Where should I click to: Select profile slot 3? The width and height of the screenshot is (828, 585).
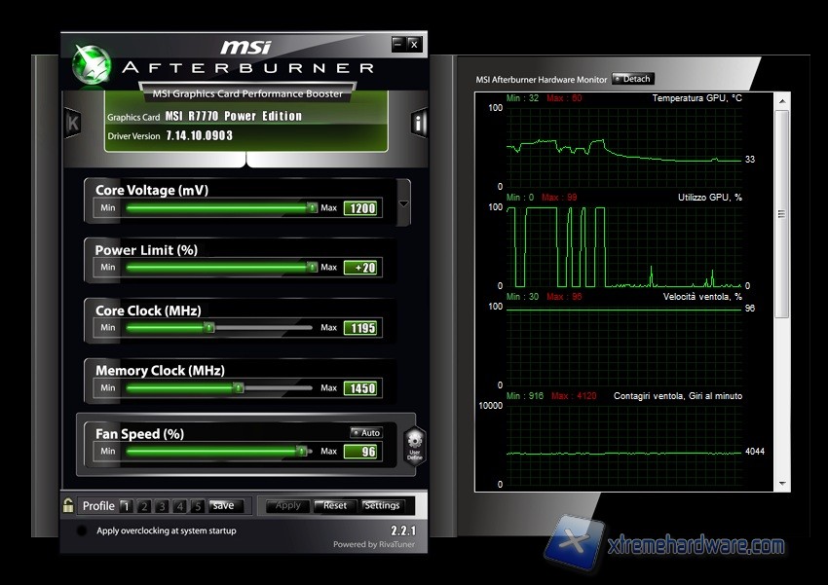(x=162, y=506)
